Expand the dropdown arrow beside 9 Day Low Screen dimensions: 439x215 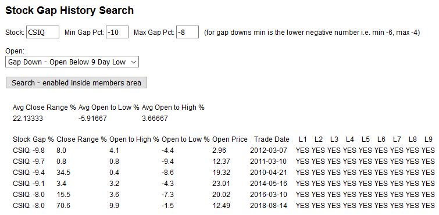pyautogui.click(x=134, y=62)
